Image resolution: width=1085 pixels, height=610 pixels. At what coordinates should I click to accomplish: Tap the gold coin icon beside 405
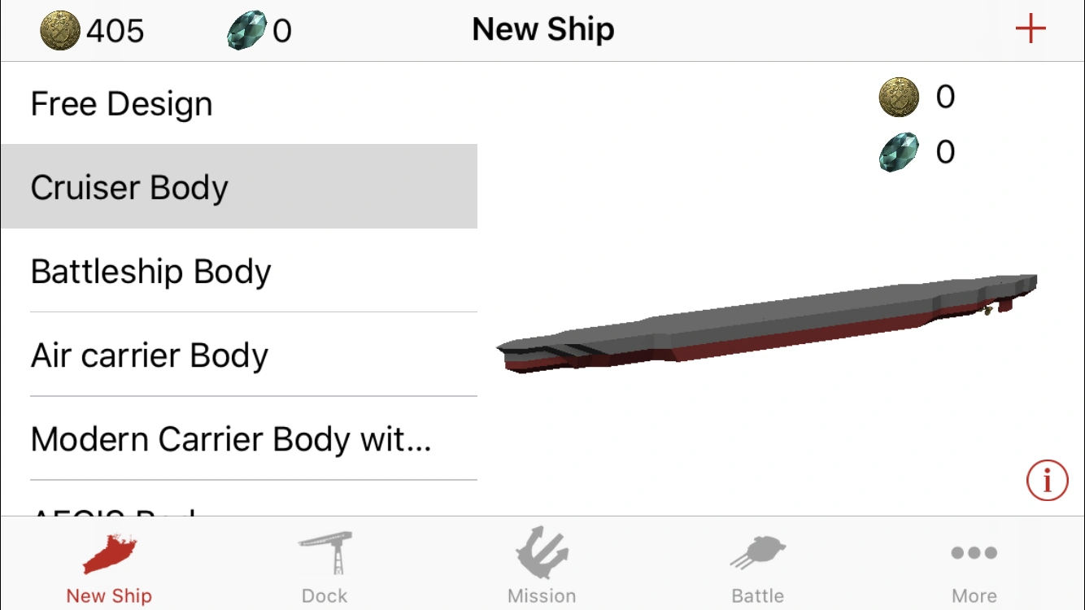[60, 31]
